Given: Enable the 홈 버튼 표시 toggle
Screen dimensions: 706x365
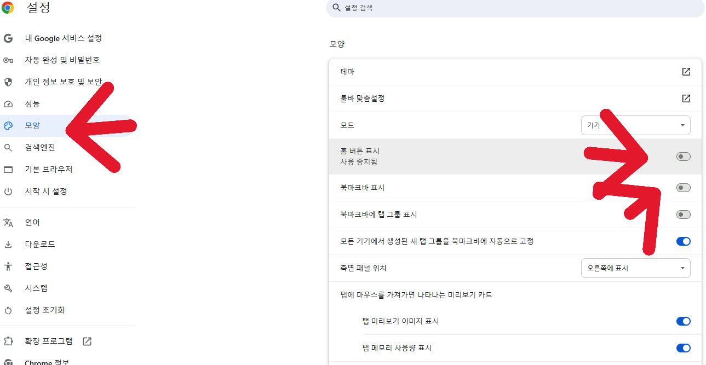Looking at the screenshot, I should coord(683,156).
